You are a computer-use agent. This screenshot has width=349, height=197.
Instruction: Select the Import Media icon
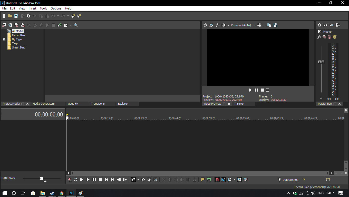pos(11,25)
